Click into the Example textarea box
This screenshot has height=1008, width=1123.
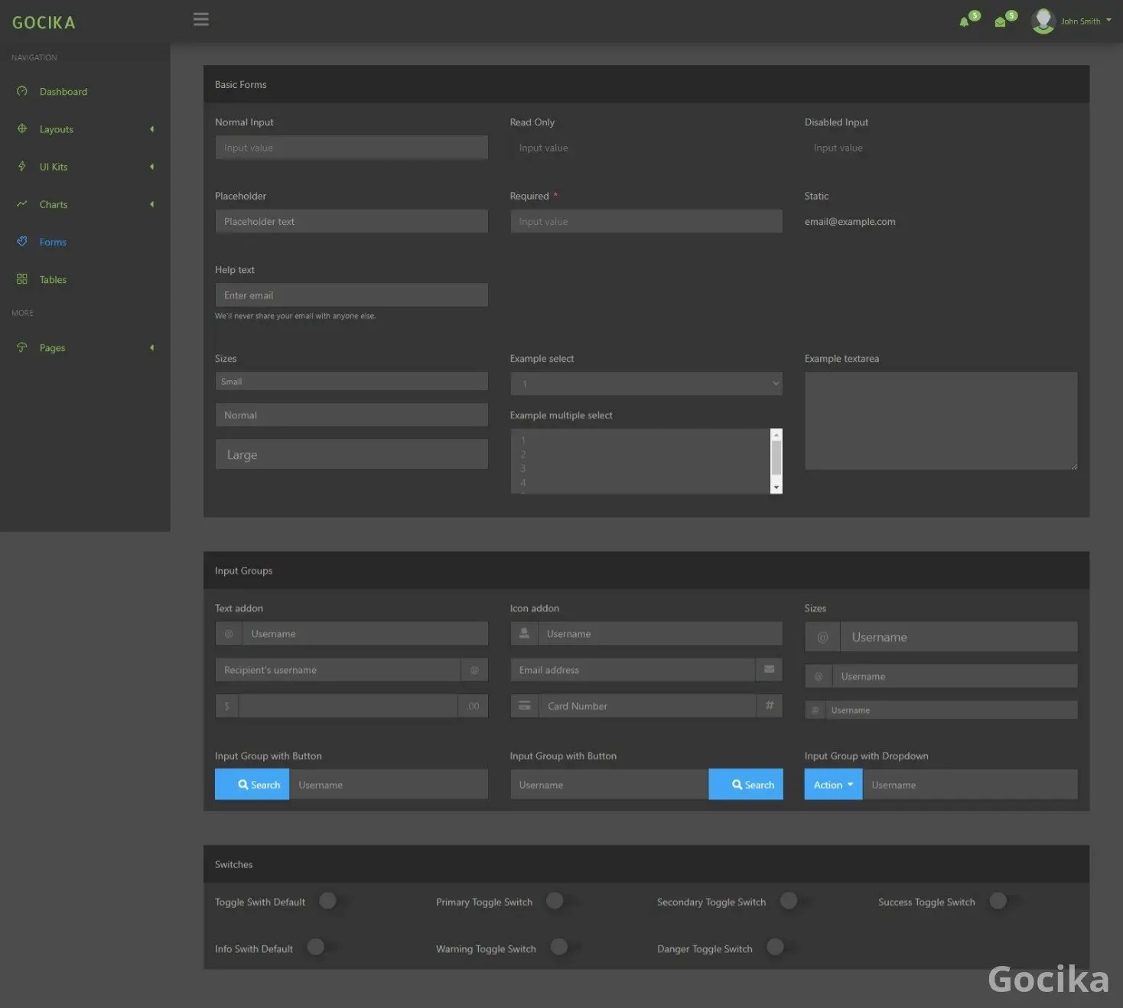click(940, 421)
